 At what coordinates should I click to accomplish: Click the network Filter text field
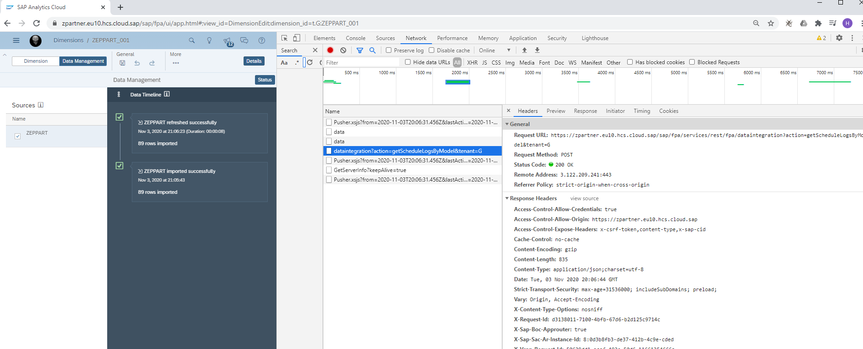pyautogui.click(x=362, y=62)
